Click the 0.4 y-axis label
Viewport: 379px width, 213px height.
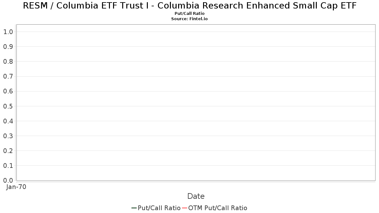pos(8,121)
